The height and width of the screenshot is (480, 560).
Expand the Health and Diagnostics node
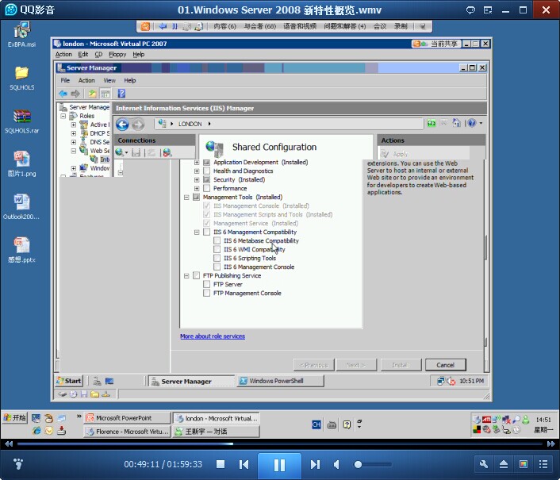[197, 171]
